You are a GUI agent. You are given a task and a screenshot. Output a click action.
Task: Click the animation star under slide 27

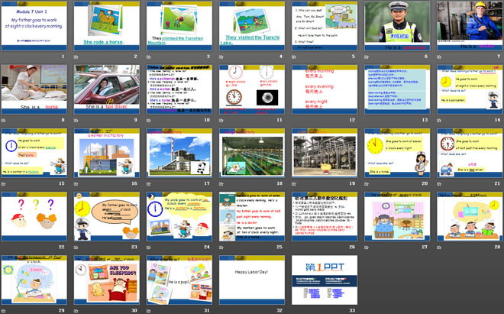(x=367, y=248)
